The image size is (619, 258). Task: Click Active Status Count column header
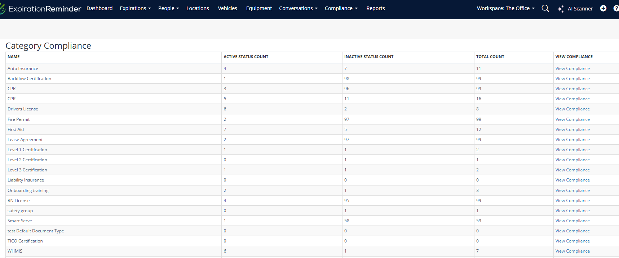point(246,57)
